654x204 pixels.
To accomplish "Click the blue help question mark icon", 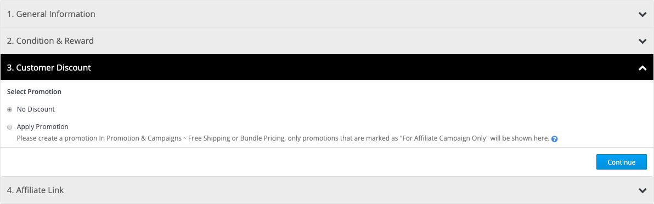I will coord(554,139).
